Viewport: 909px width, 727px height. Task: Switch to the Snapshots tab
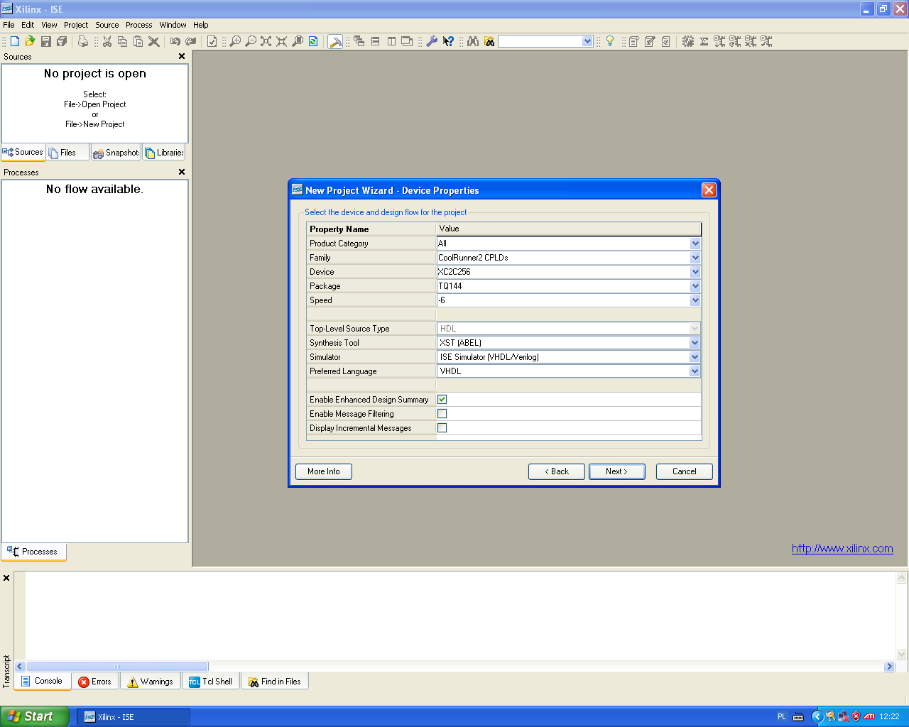coord(116,153)
